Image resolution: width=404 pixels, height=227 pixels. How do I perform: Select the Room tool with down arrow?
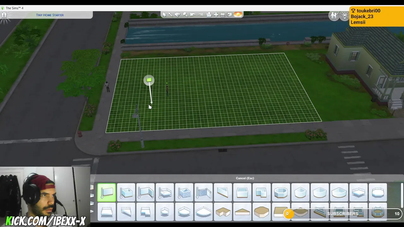tap(126, 192)
